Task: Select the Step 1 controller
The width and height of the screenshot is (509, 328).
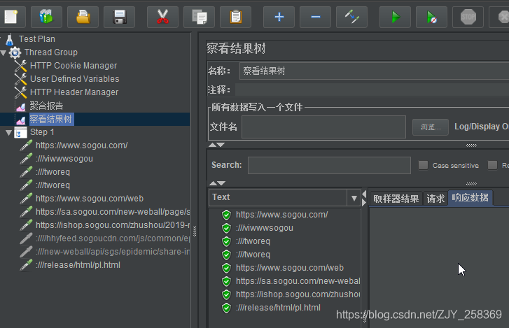Action: (42, 132)
